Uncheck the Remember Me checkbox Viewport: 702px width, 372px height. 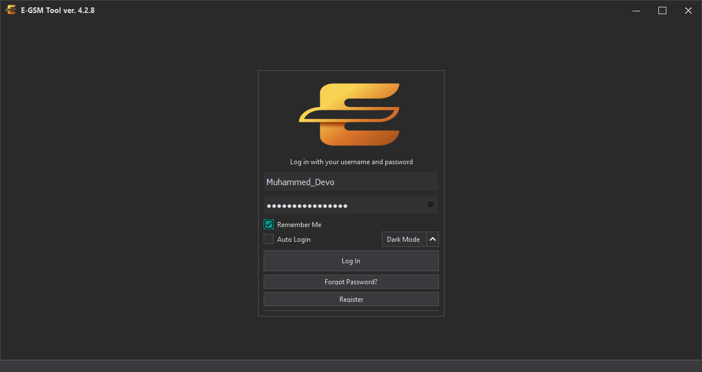pyautogui.click(x=269, y=225)
